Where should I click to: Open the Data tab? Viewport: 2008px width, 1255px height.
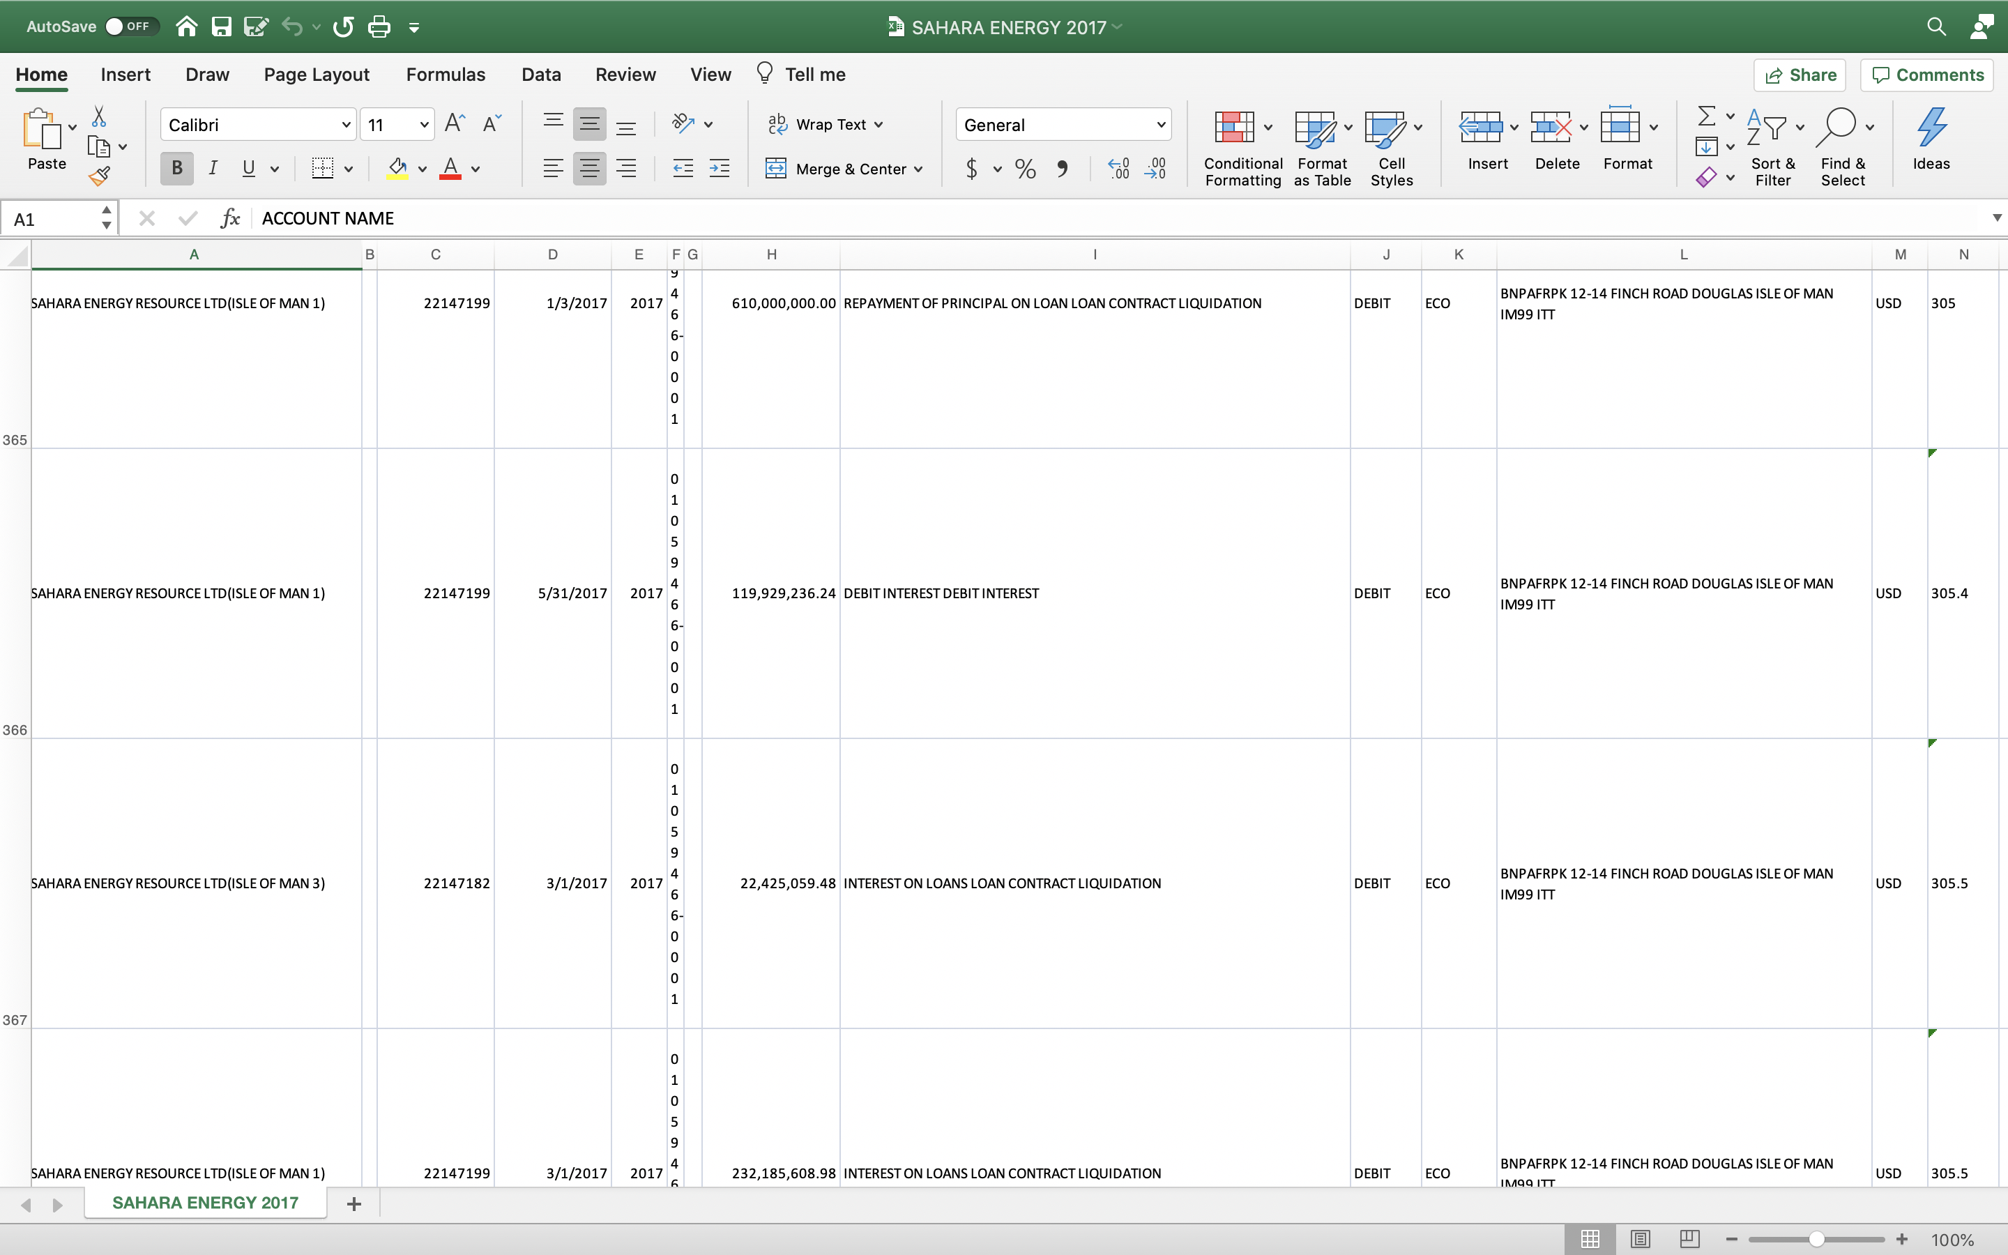click(541, 75)
